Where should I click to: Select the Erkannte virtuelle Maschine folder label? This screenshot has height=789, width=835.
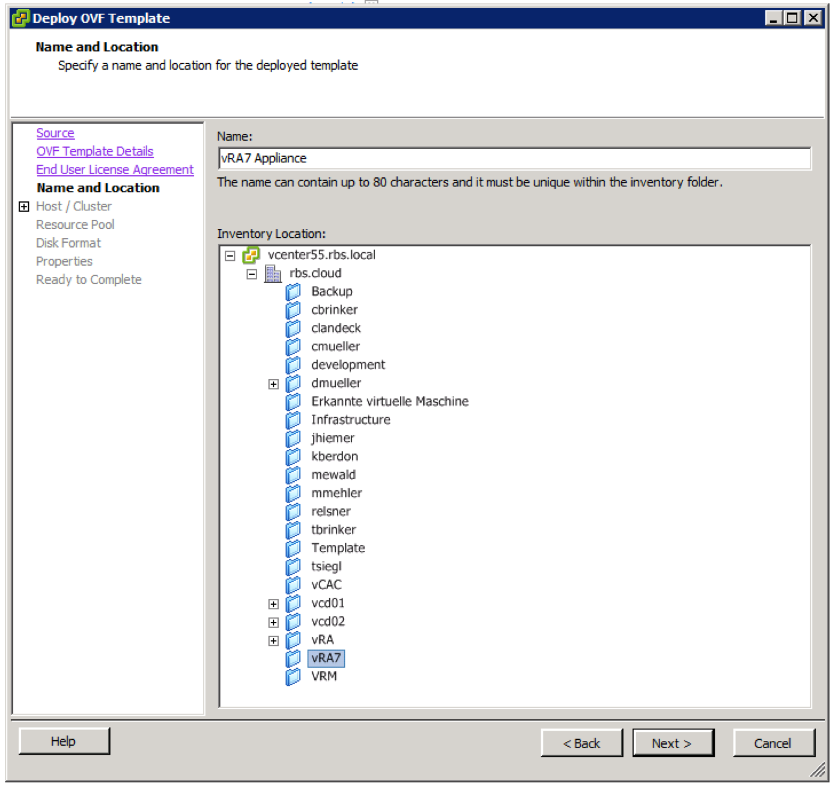click(x=390, y=402)
